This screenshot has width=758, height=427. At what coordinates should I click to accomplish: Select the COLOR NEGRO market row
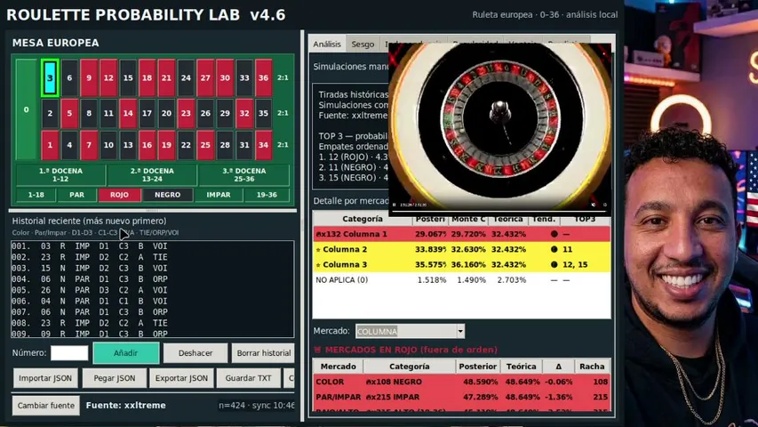coord(462,382)
